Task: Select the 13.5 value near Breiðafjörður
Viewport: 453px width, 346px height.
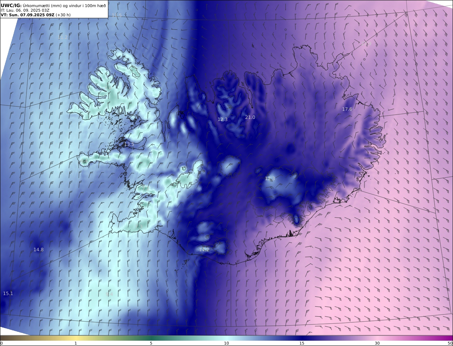Action: point(129,144)
